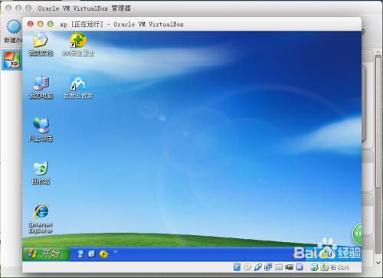
Task: Launch Baidu Cloud Manager shortcut
Action: (x=78, y=87)
